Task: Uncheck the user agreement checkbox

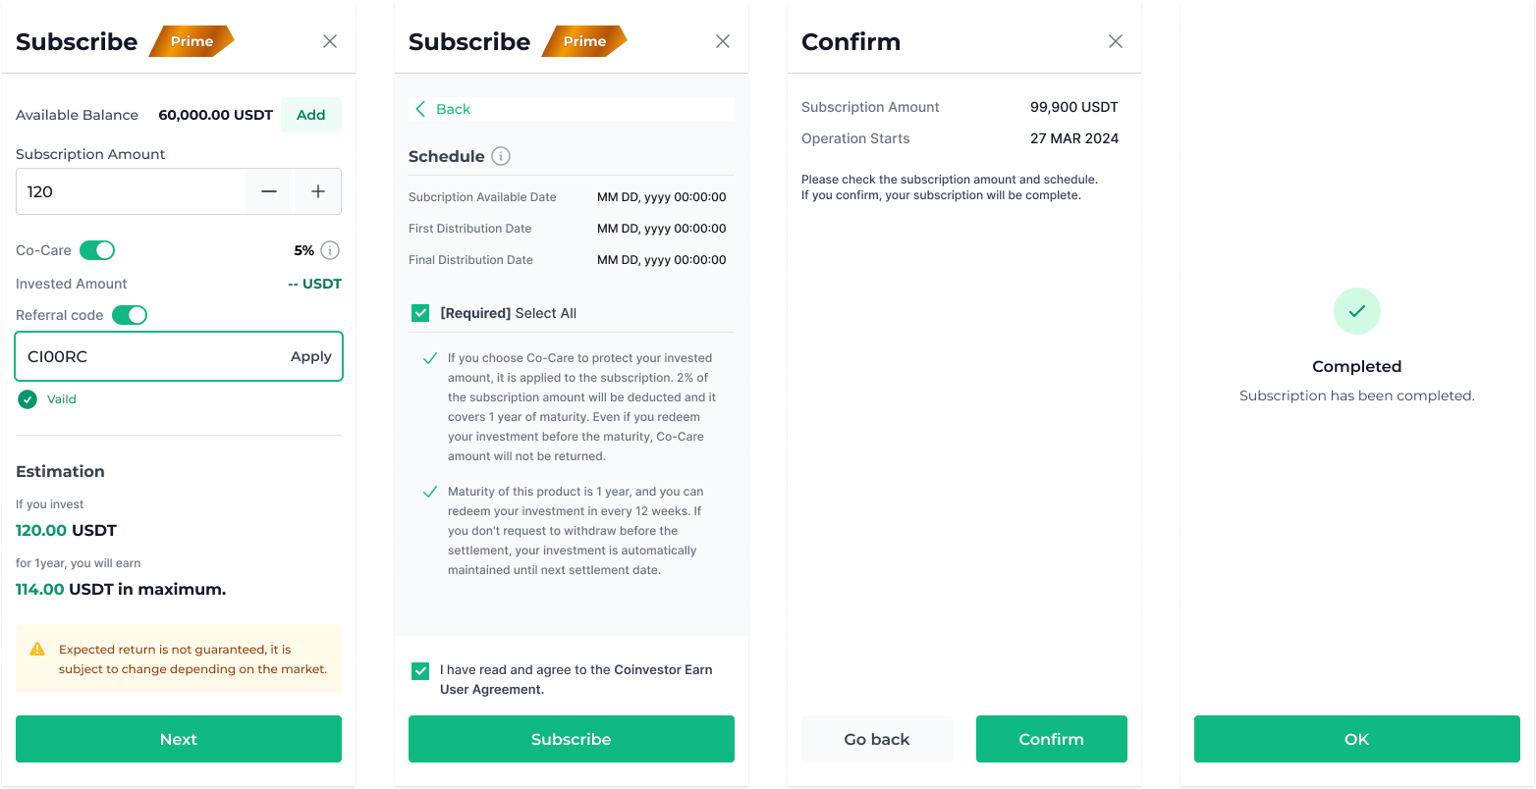Action: [420, 670]
